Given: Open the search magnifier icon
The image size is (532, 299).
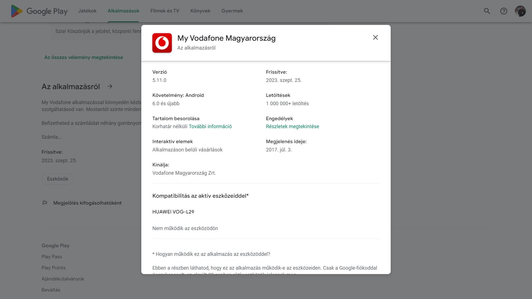Looking at the screenshot, I should point(487,11).
